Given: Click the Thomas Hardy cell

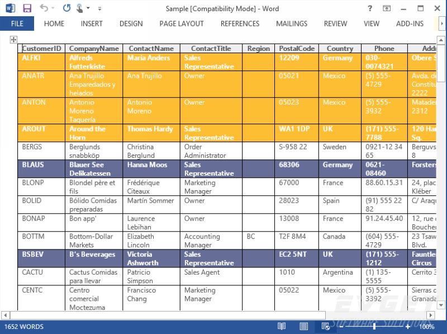Looking at the screenshot, I should point(151,133).
